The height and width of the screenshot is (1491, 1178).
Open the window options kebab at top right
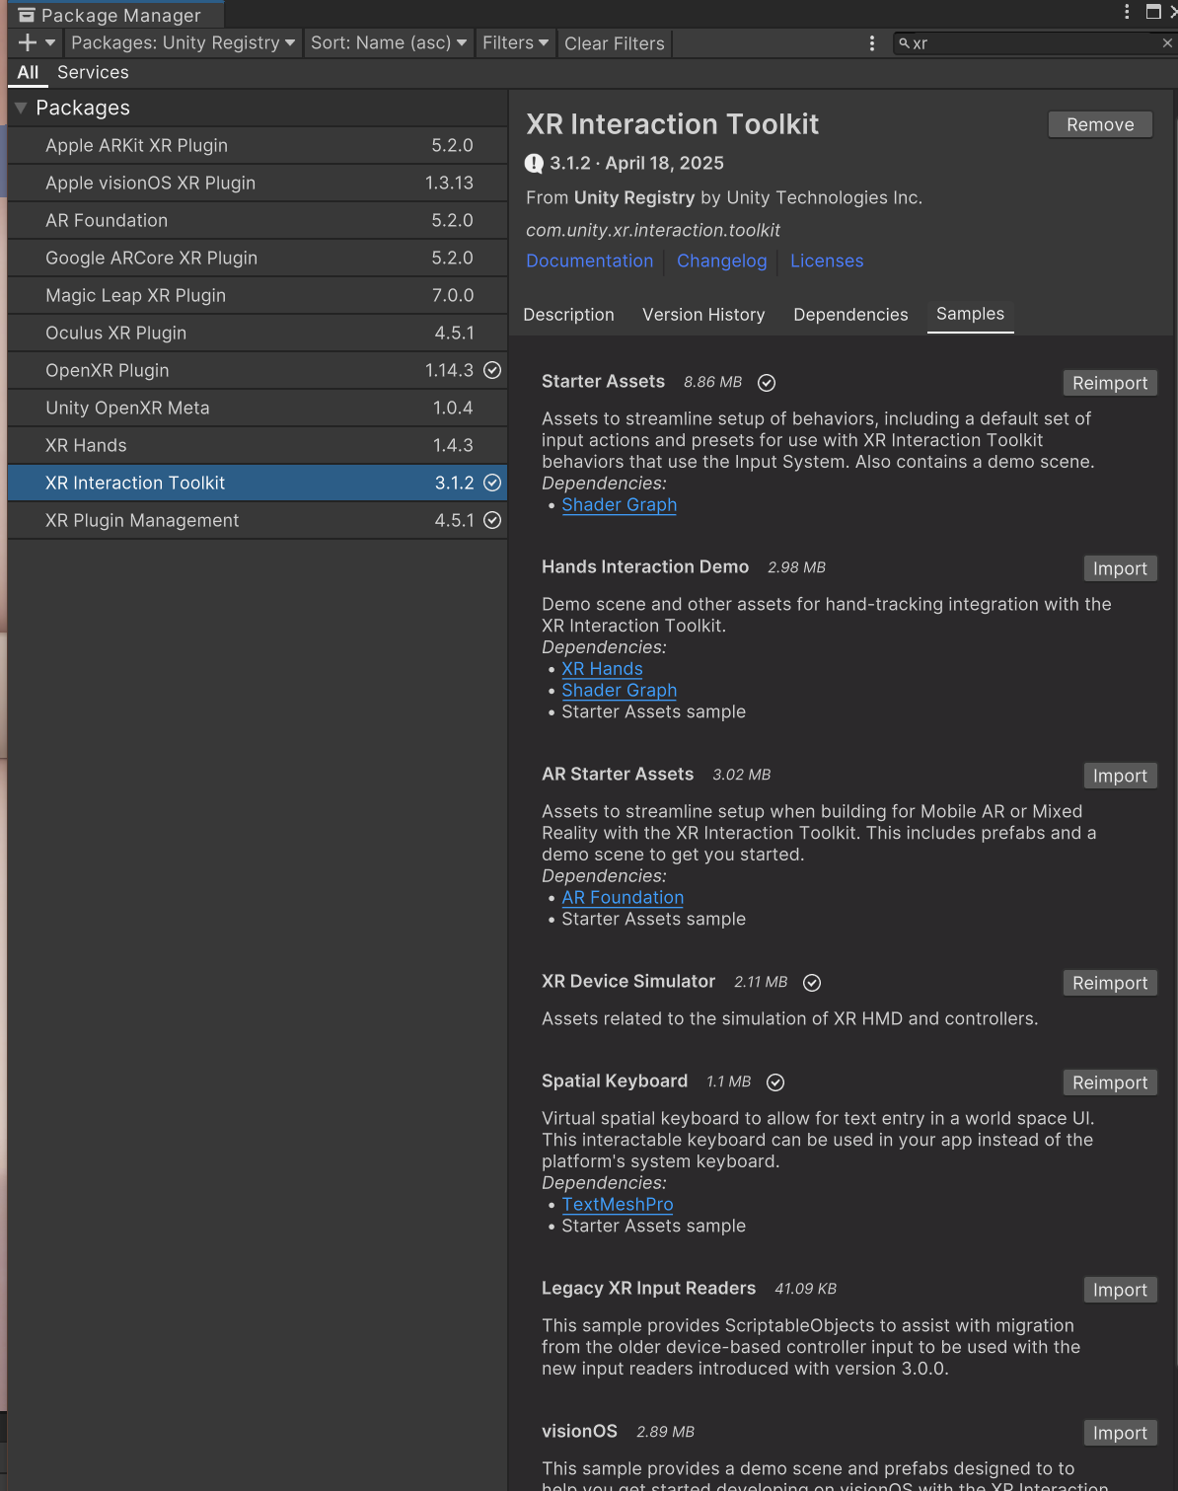tap(1127, 12)
